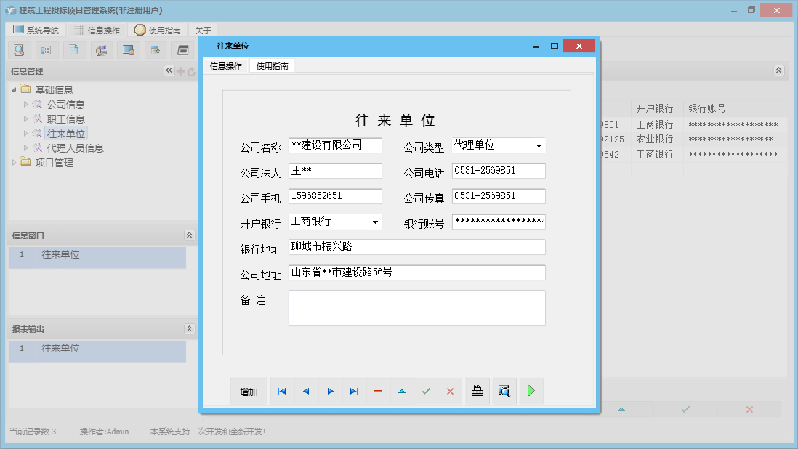
Task: Click the print icon in the 往来单位 dialog
Action: pos(477,391)
